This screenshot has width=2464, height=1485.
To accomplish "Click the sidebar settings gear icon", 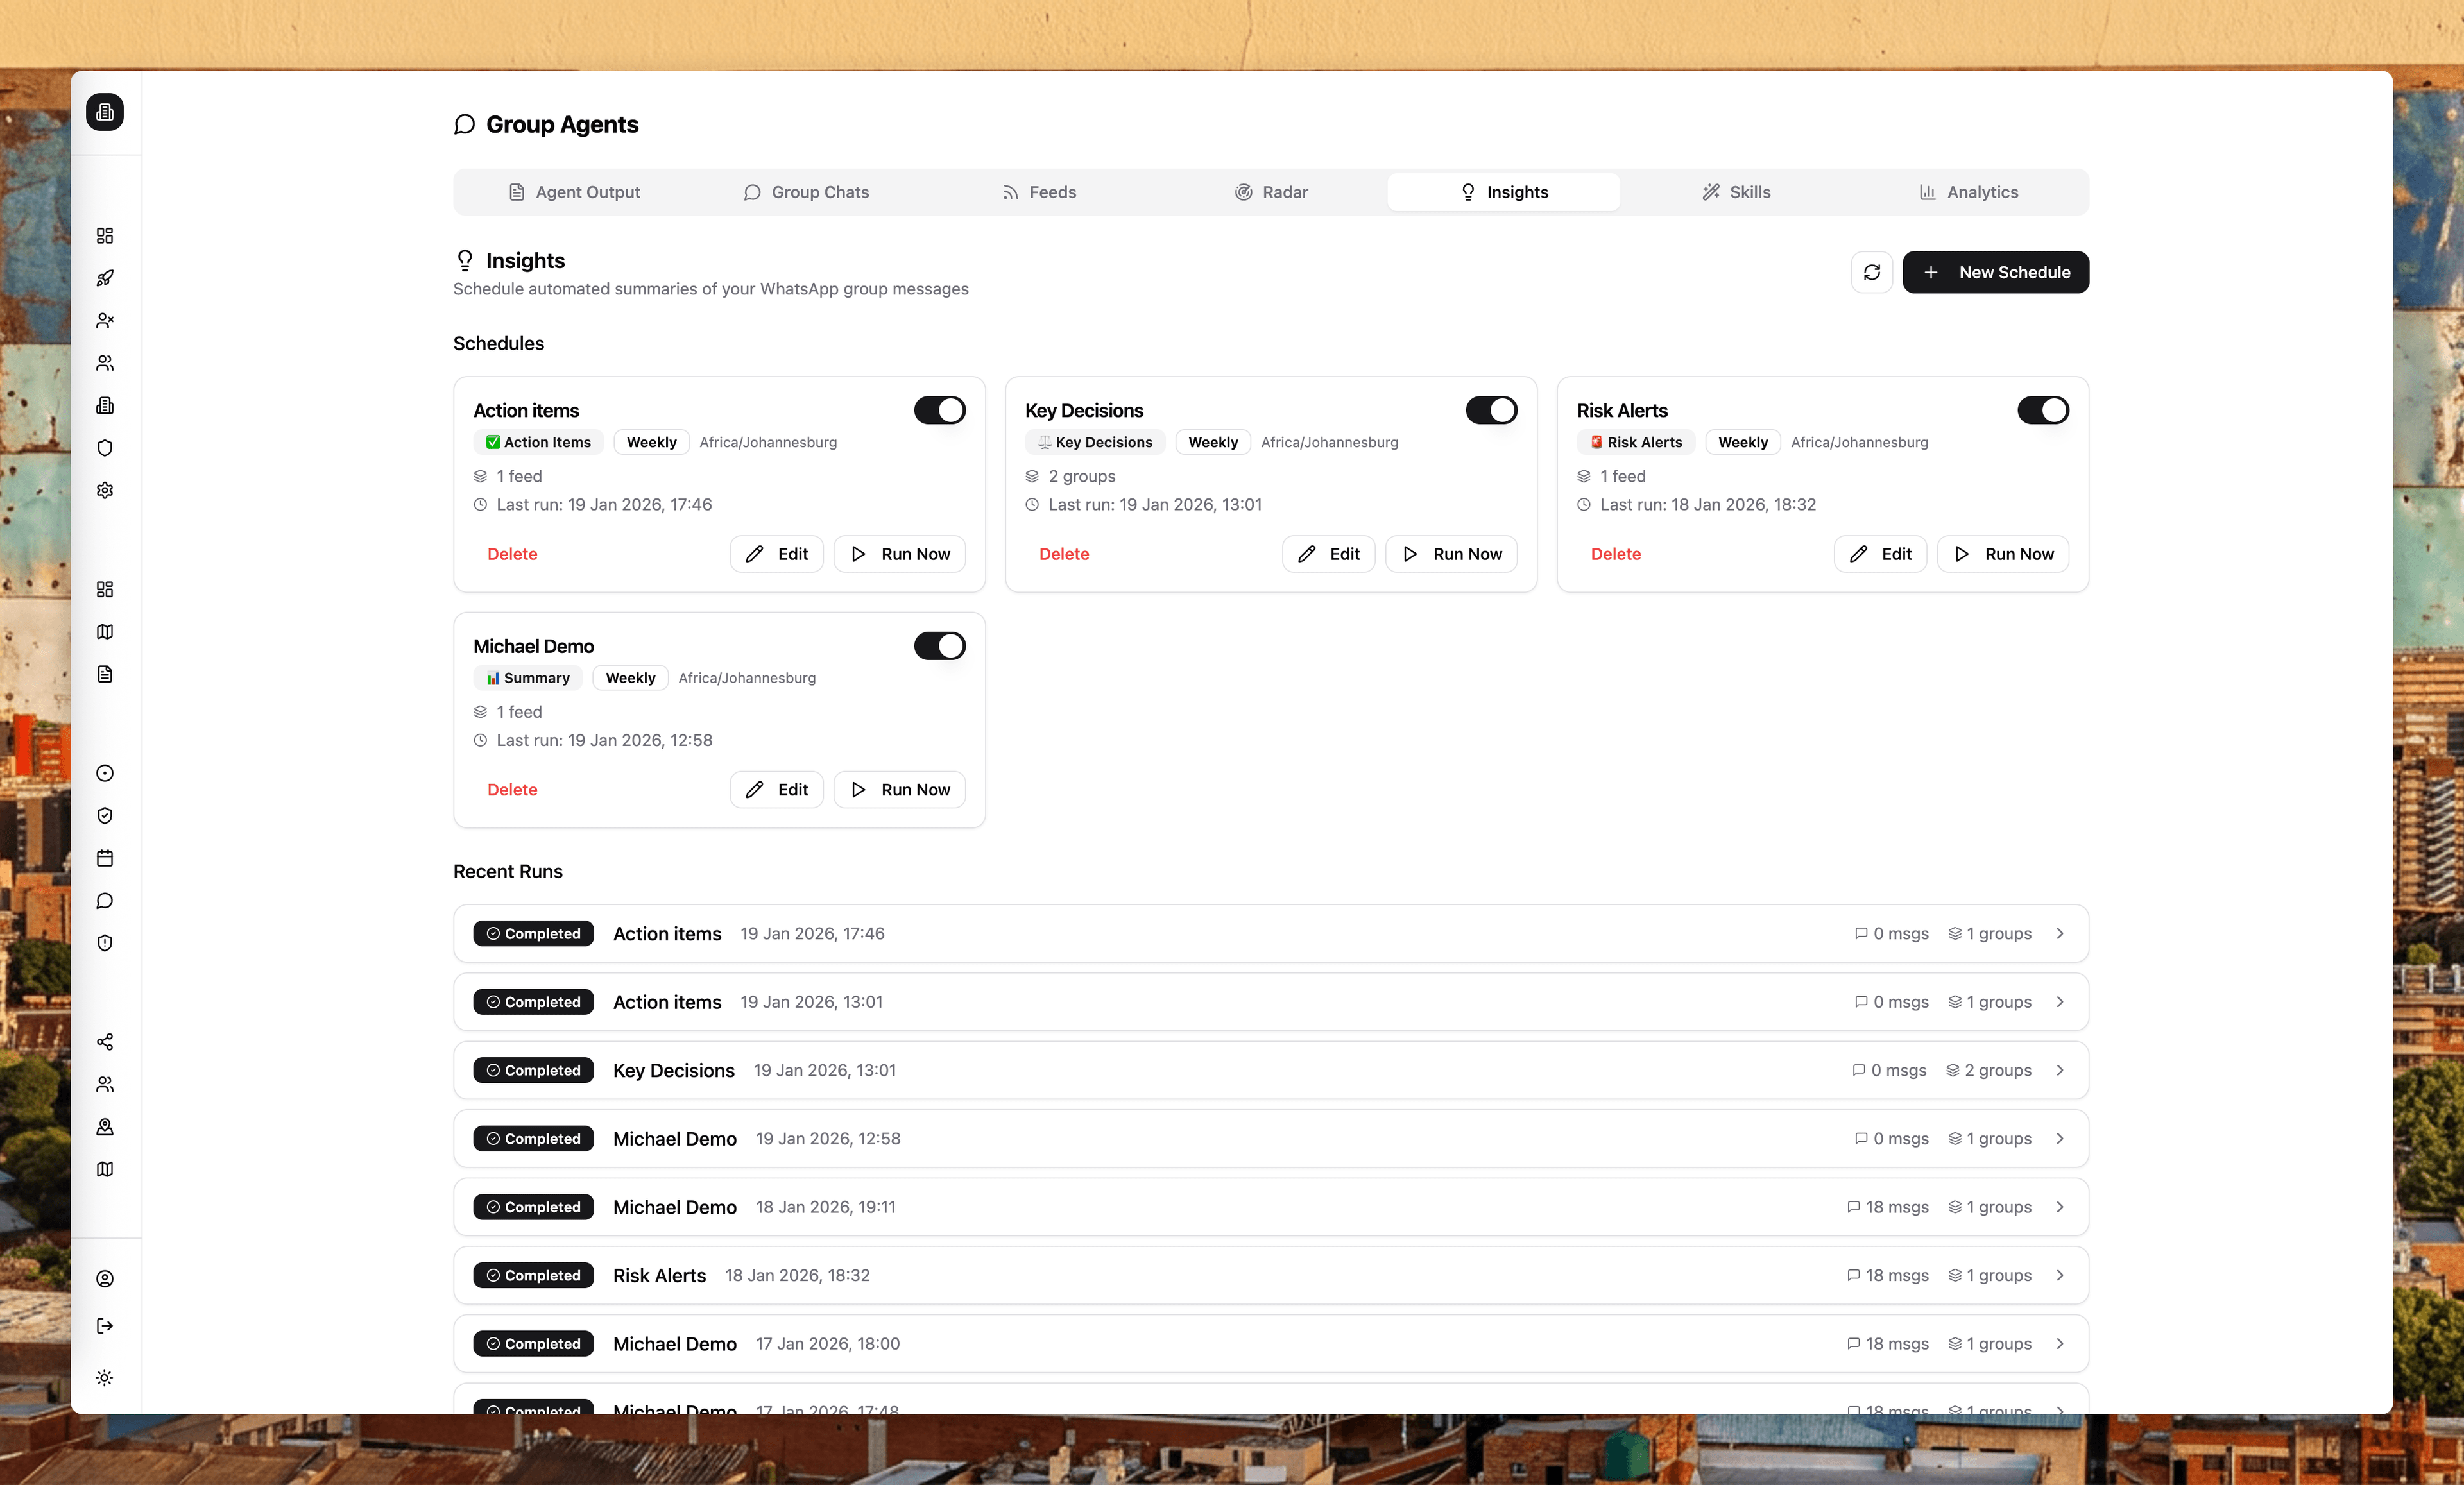I will point(105,490).
